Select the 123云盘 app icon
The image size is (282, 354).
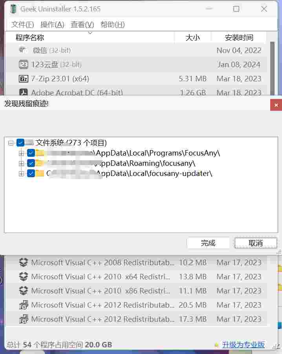(24, 64)
